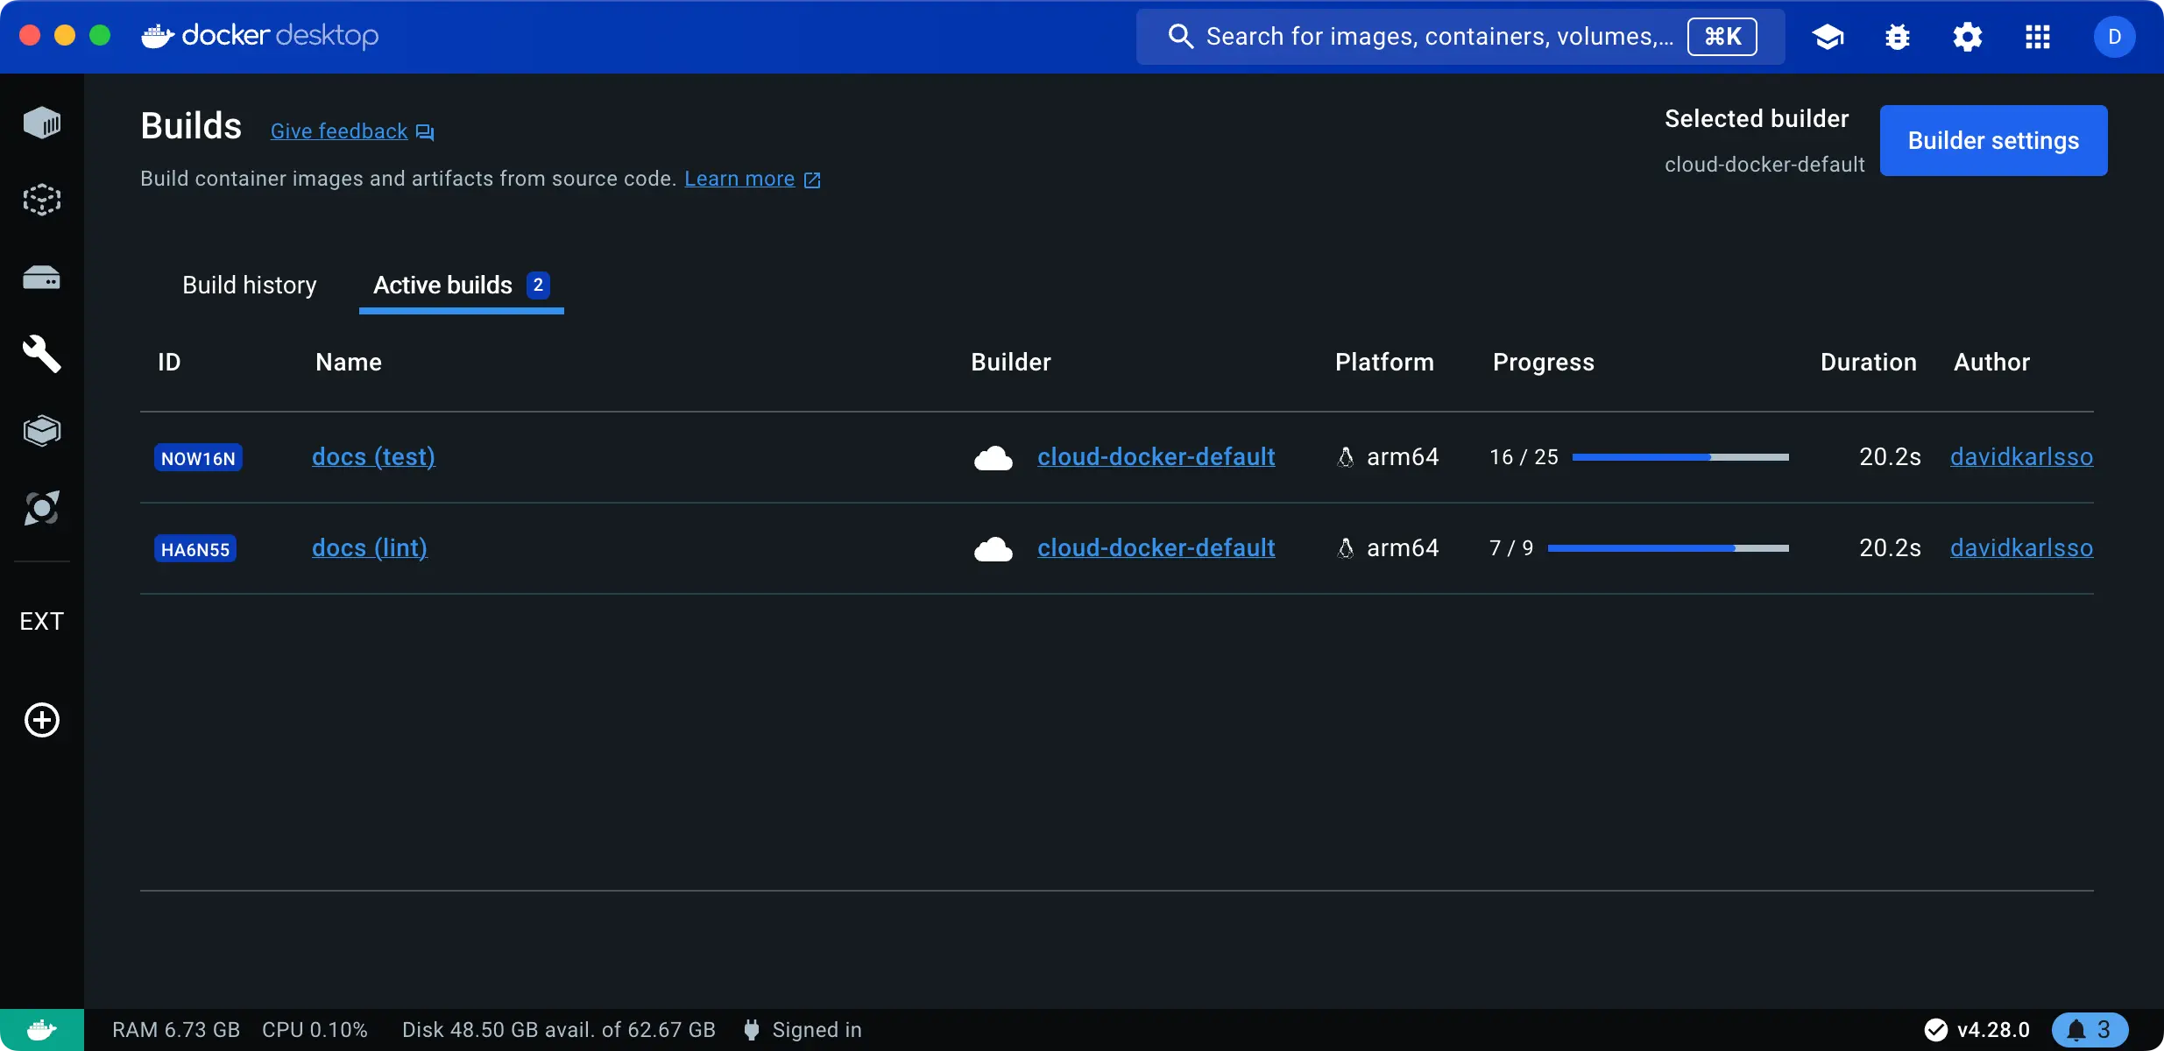Image resolution: width=2164 pixels, height=1051 pixels.
Task: Open the cloud-docker-default builder link
Action: (1156, 456)
